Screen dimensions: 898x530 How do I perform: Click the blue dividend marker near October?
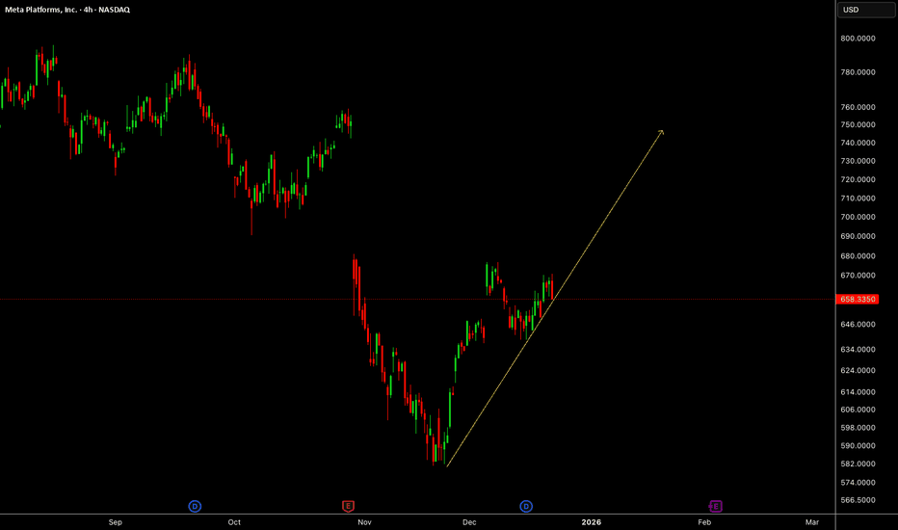(x=195, y=505)
